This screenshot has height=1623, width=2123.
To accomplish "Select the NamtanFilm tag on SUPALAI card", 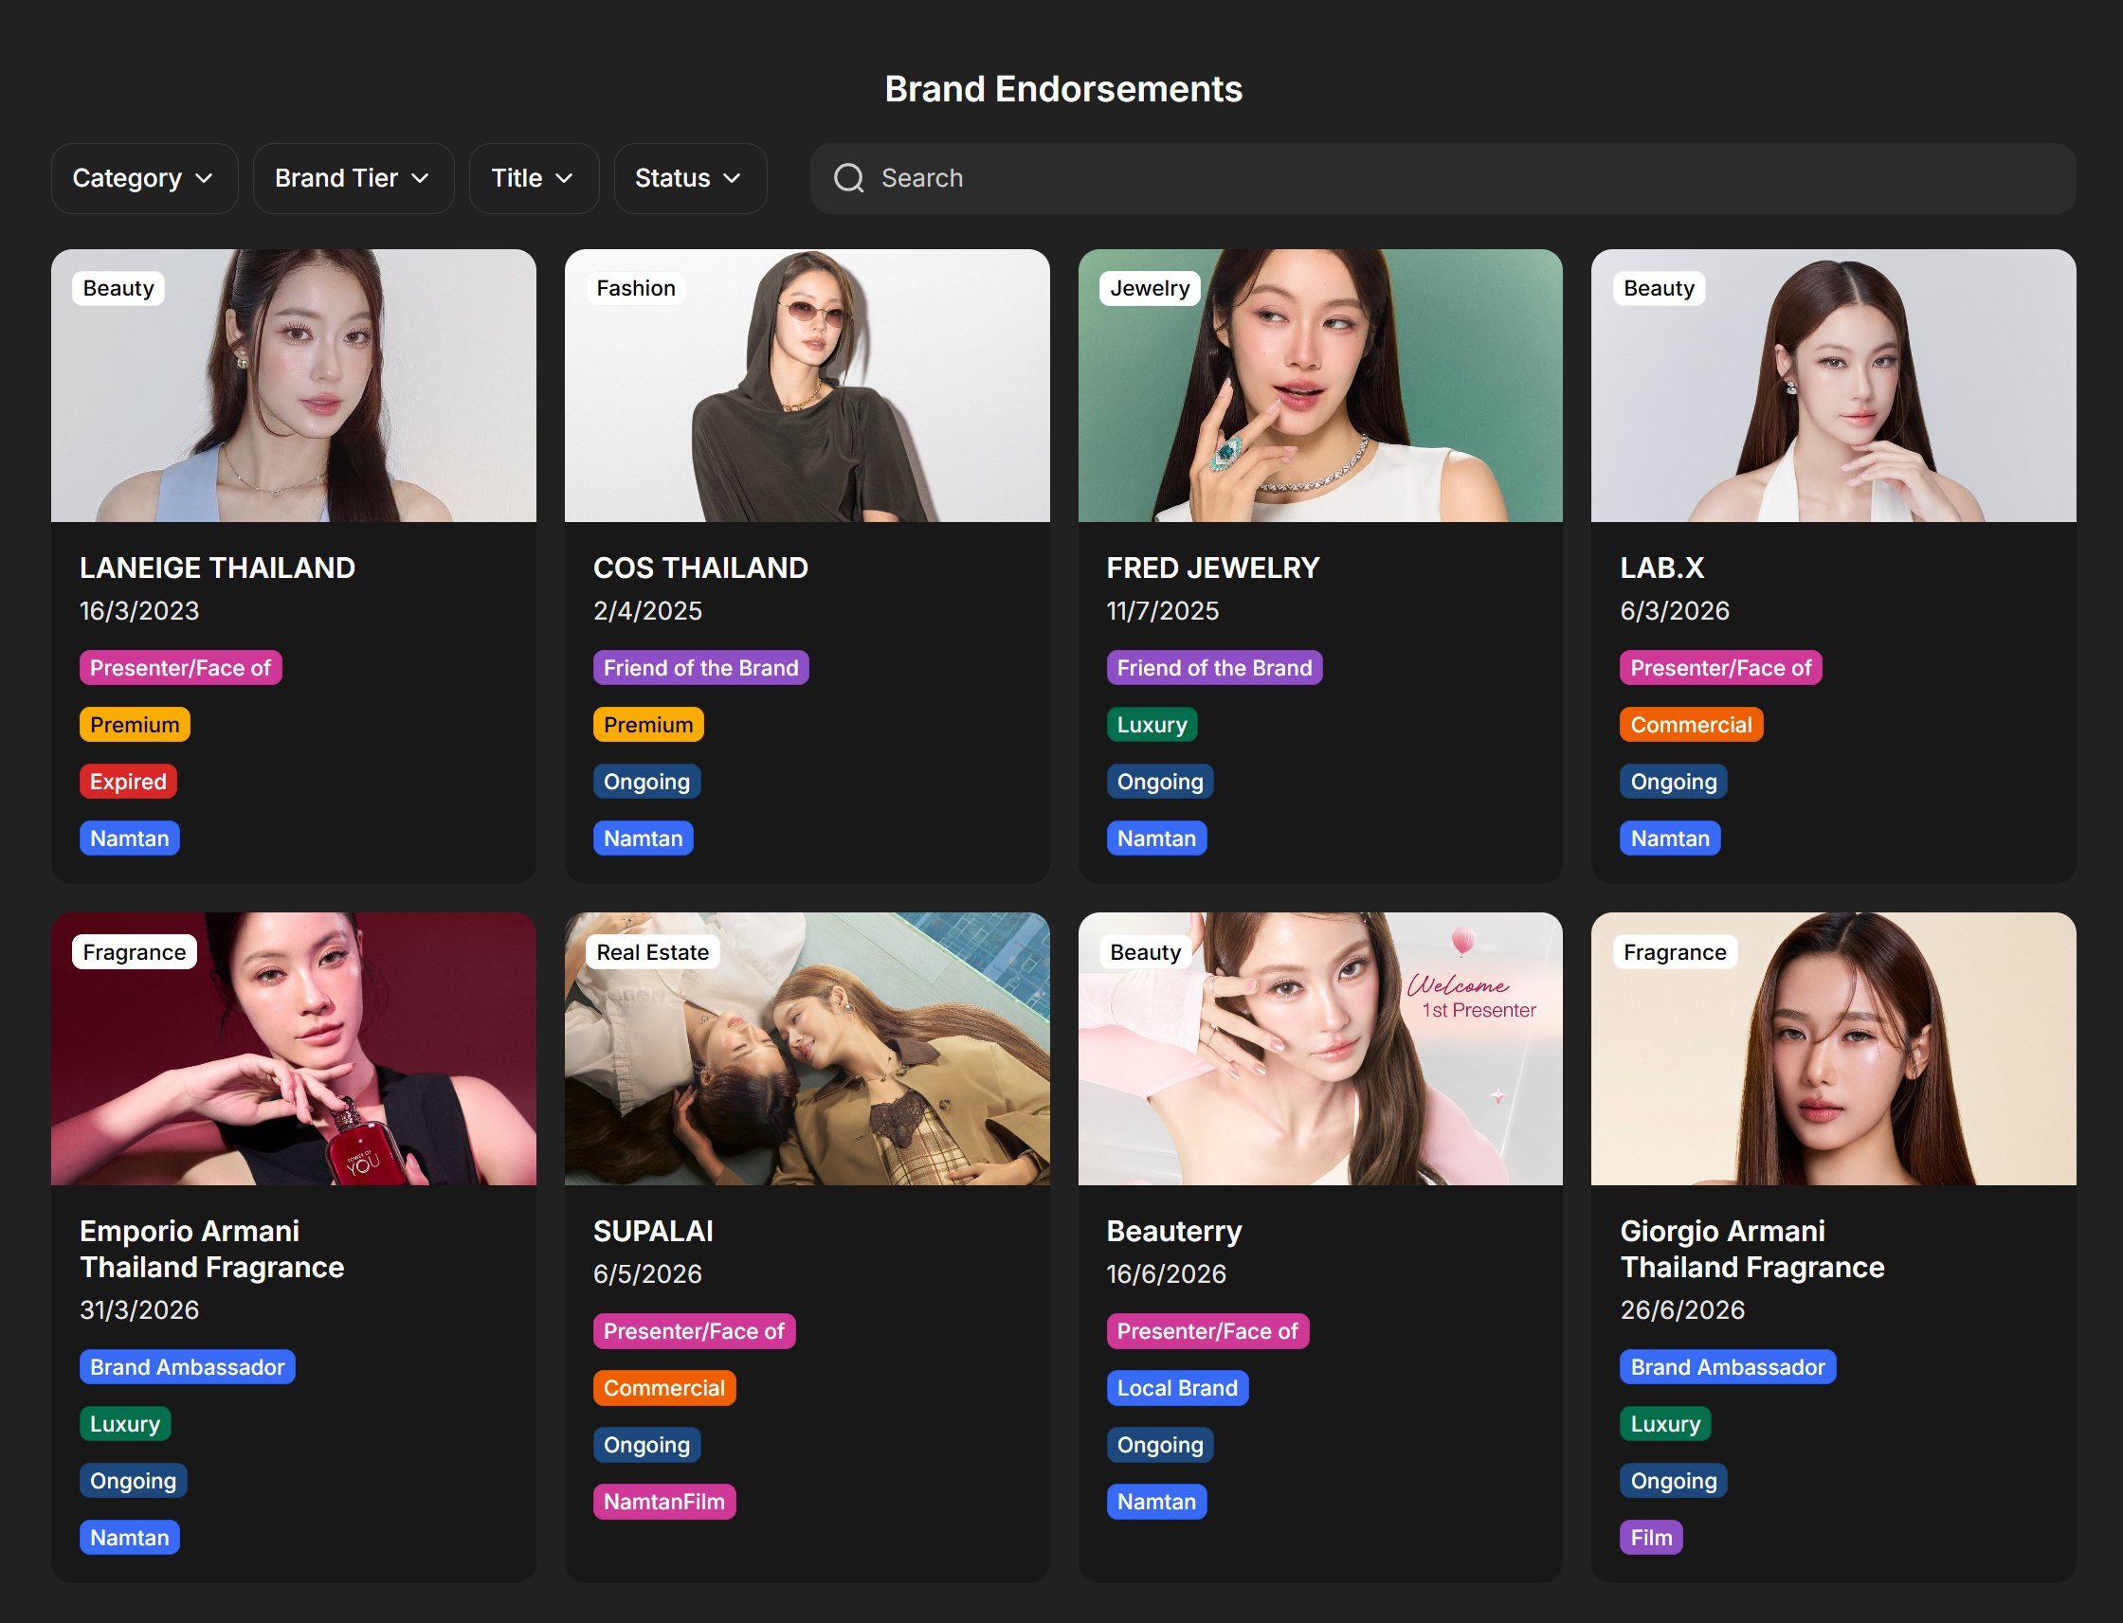I will (663, 1503).
